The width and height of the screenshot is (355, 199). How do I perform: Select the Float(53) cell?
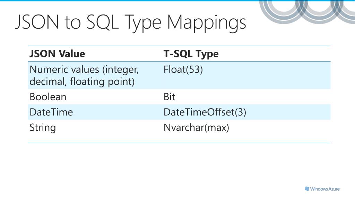click(246, 75)
